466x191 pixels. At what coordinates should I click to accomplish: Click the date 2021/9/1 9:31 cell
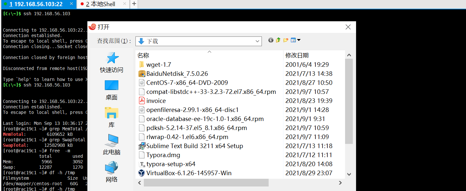coord(305,119)
